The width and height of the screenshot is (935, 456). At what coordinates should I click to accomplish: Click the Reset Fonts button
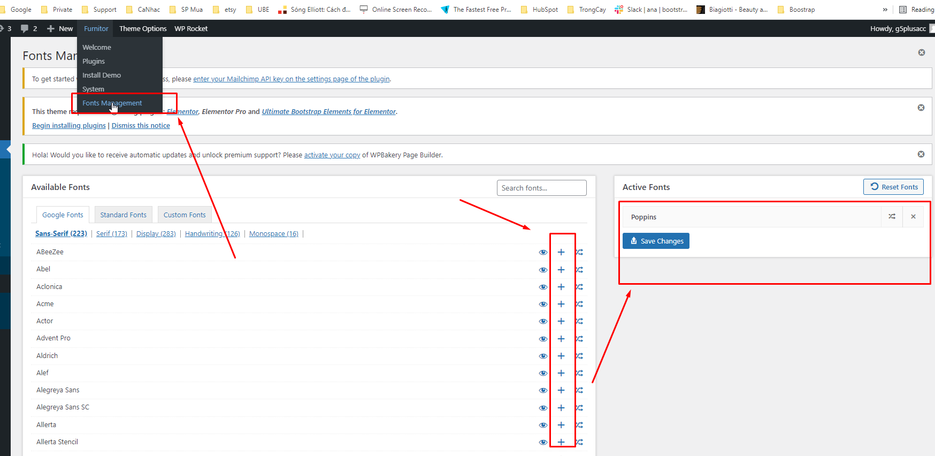pos(893,187)
